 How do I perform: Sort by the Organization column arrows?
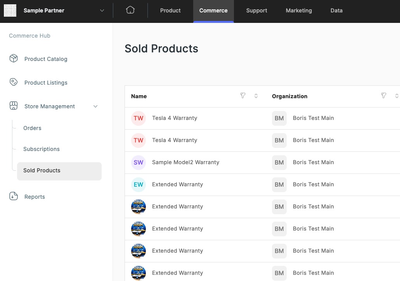[397, 96]
